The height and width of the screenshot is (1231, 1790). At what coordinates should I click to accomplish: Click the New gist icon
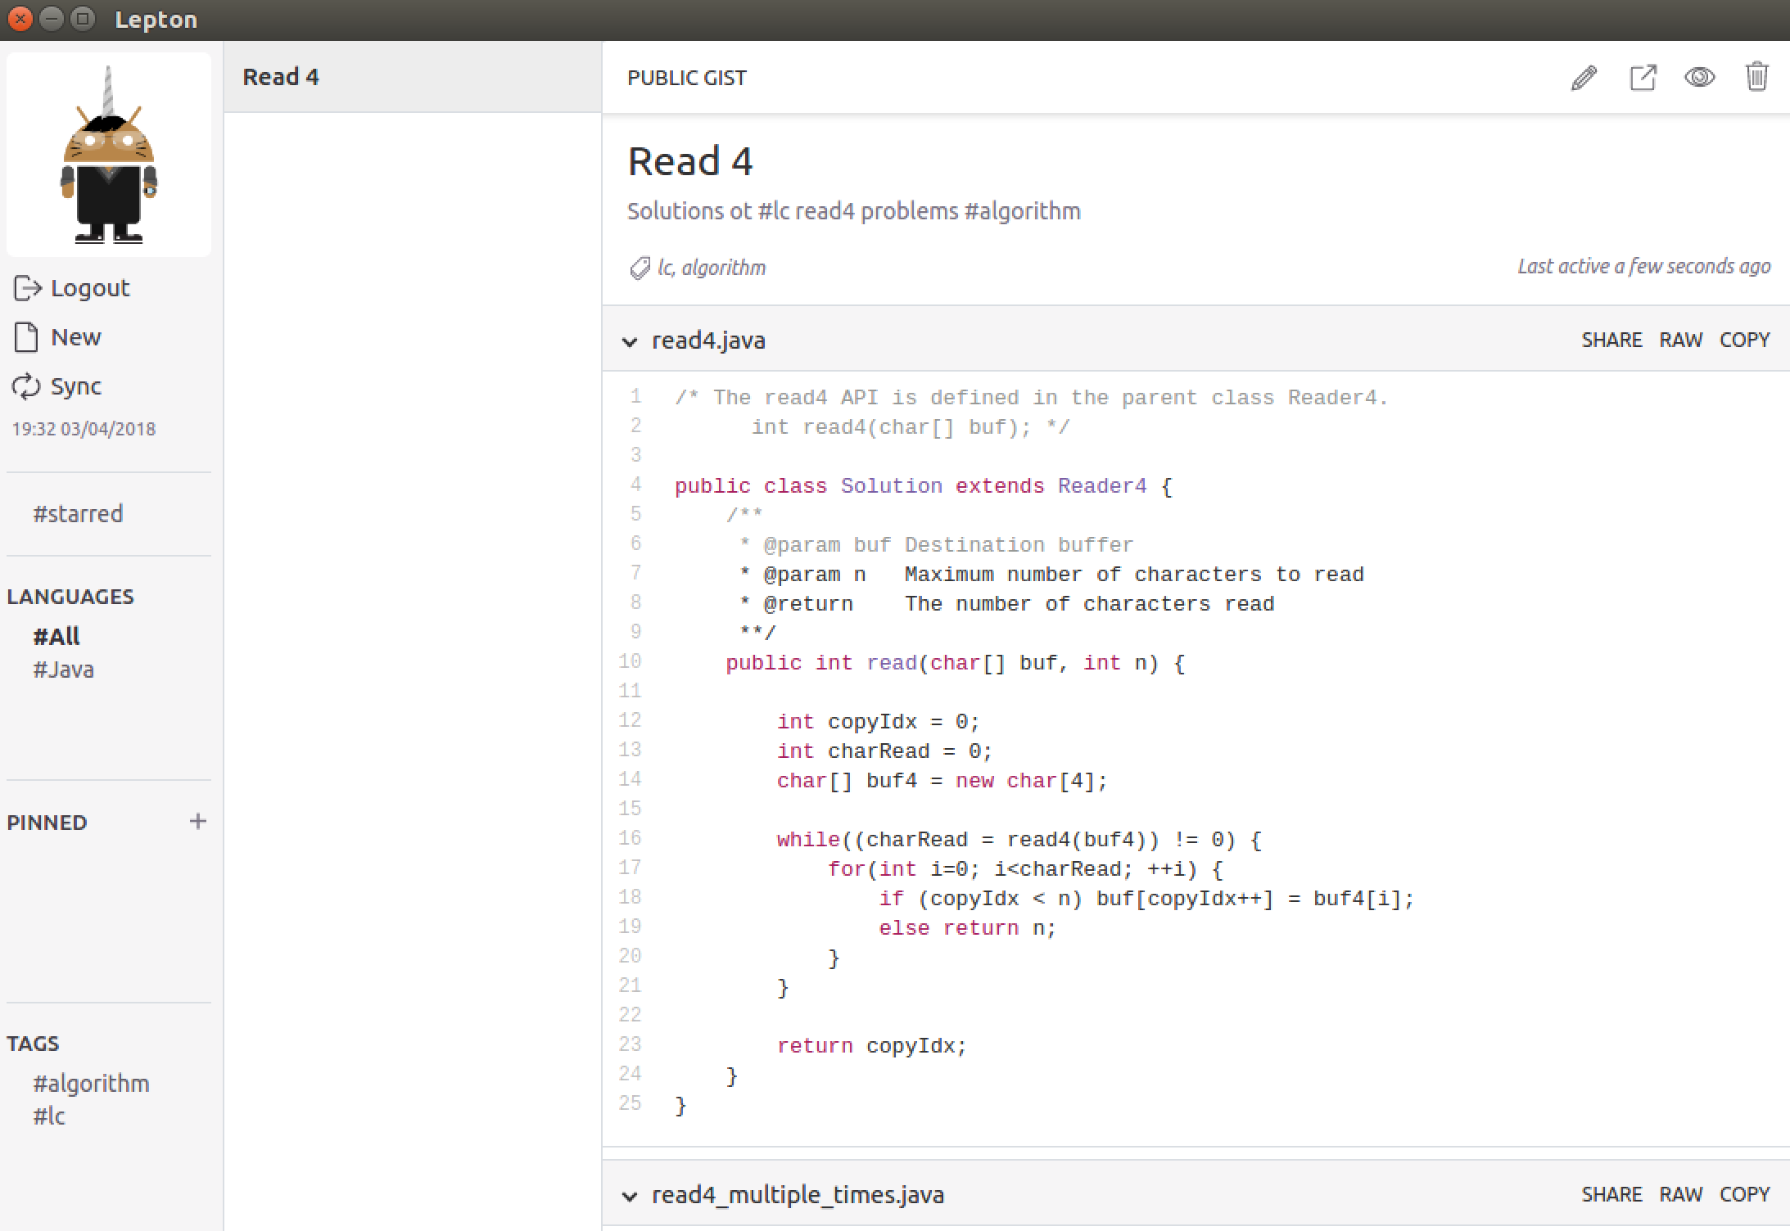pyautogui.click(x=27, y=336)
